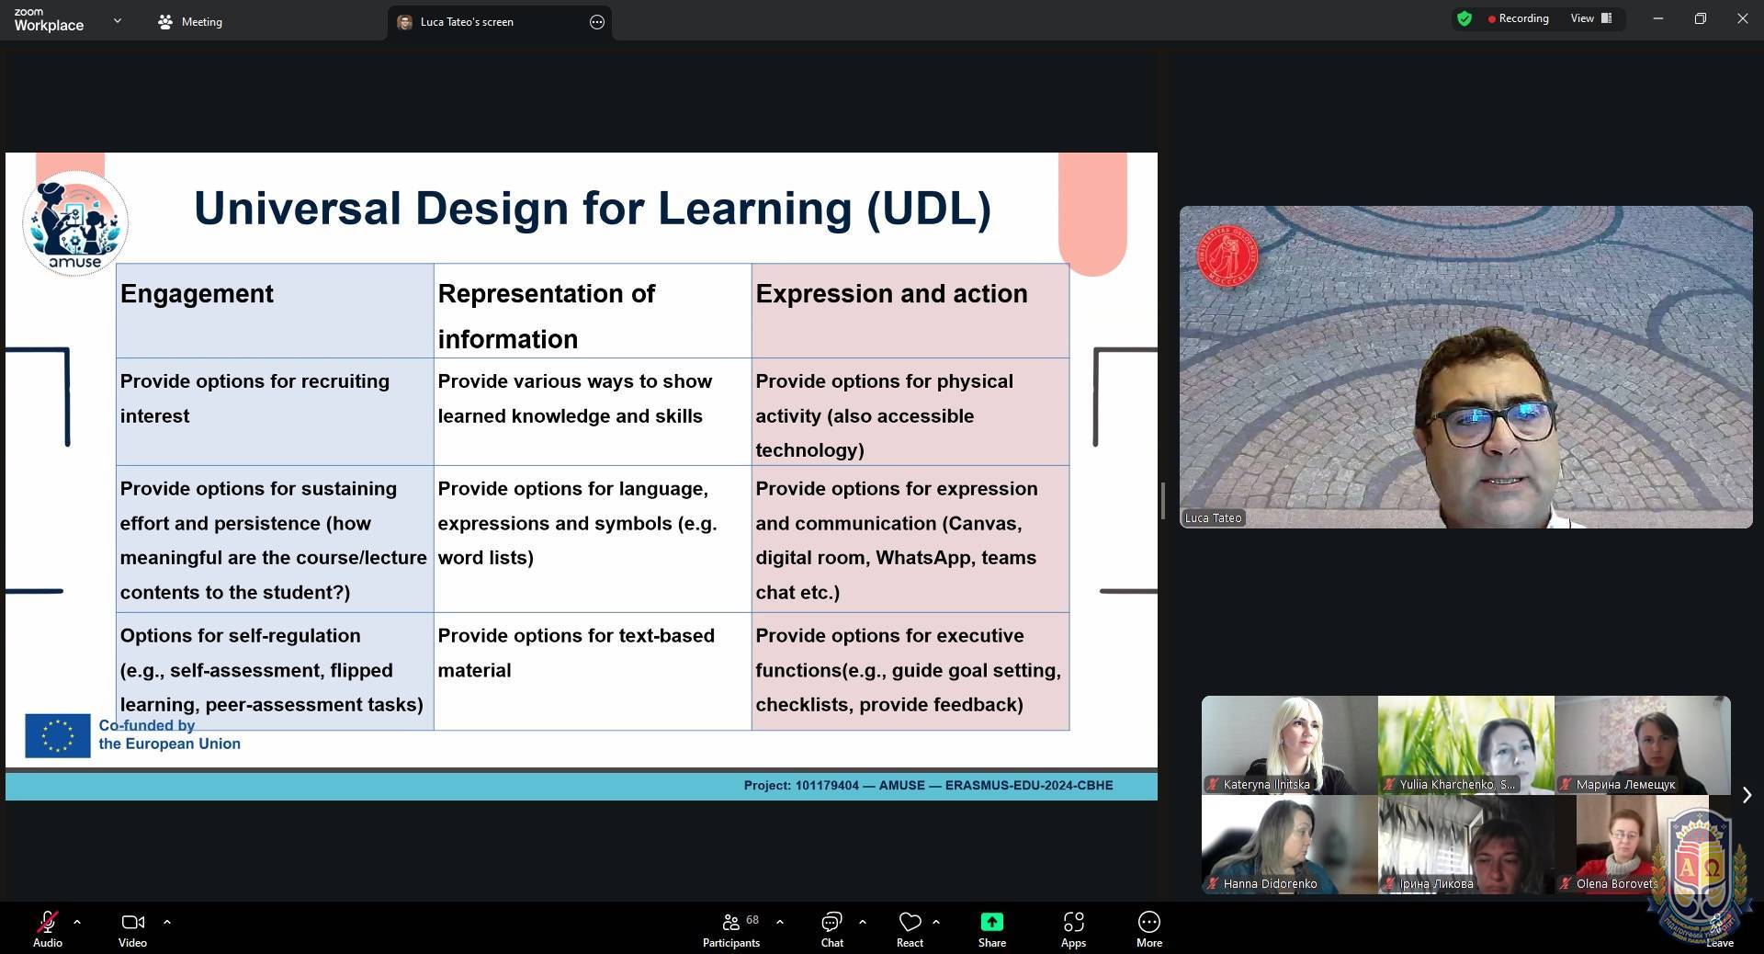Show next page of participant thumbnails
Viewport: 1764px width, 954px height.
1747,795
